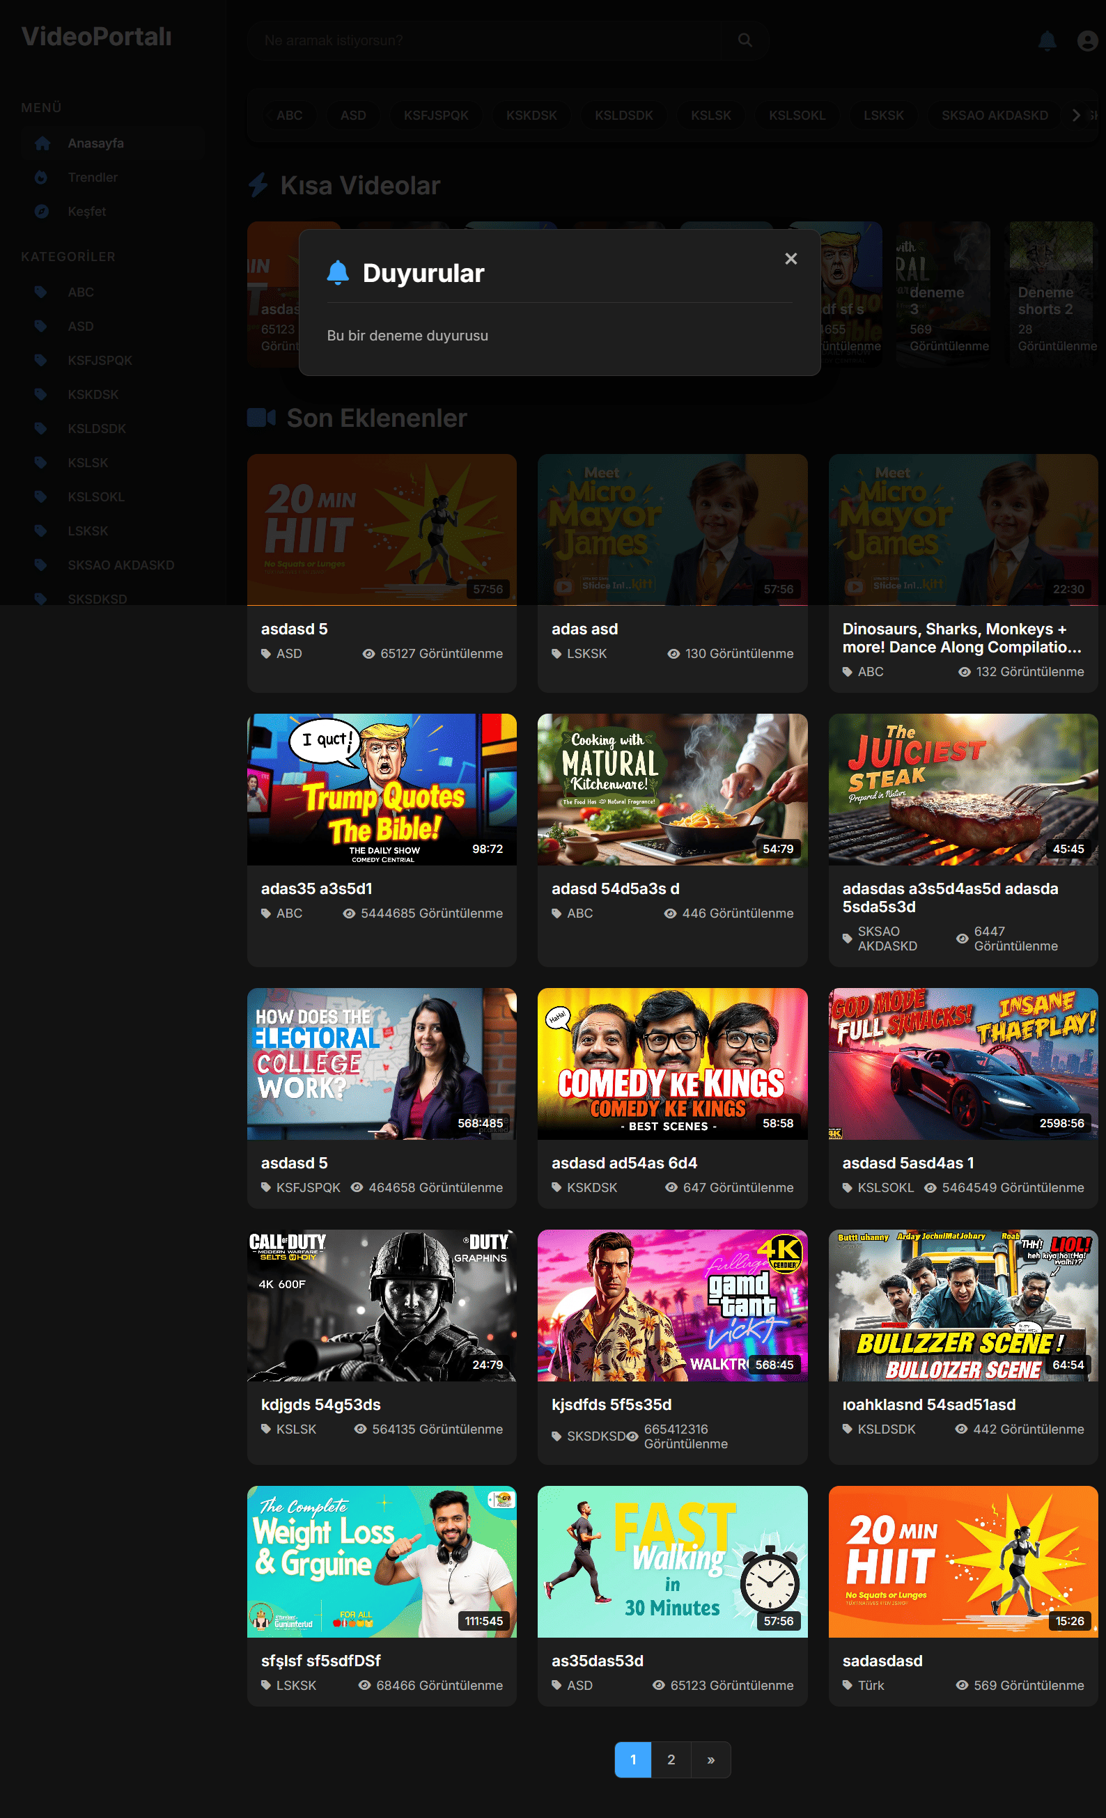Click eye icon next to 647 Görüntülenme
The image size is (1106, 1818).
coord(671,1187)
